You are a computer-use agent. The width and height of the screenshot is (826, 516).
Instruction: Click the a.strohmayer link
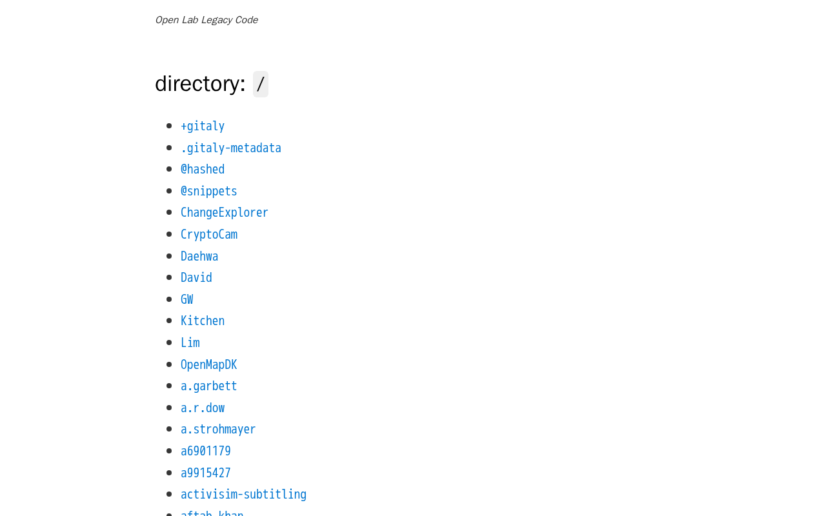pos(218,430)
